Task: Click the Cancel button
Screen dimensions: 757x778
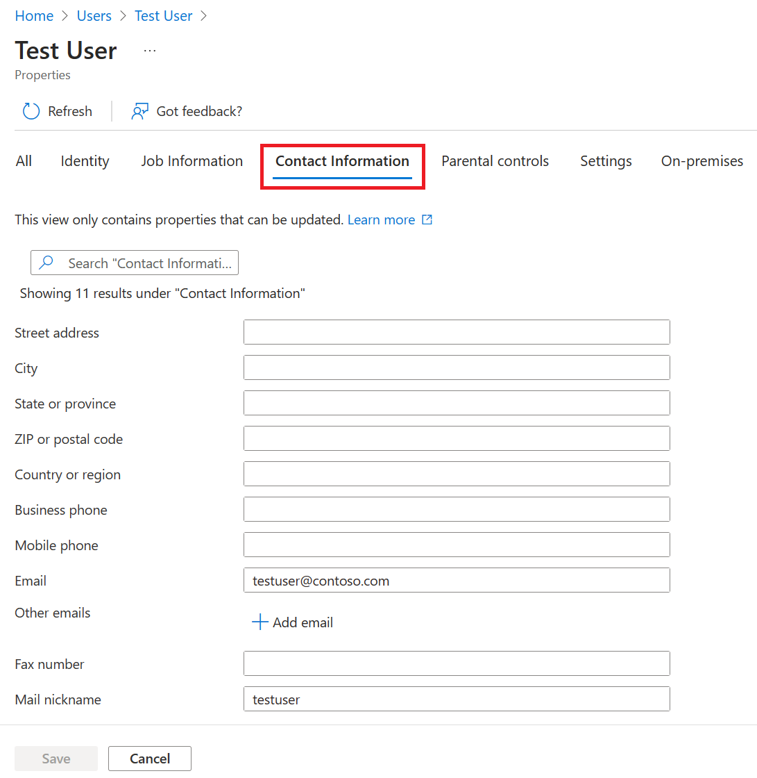Action: tap(149, 759)
